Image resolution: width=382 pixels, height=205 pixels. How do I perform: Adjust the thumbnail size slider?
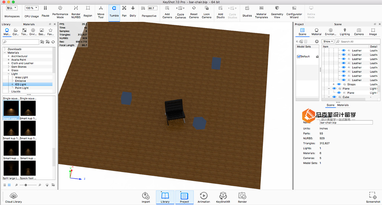(x=26, y=185)
